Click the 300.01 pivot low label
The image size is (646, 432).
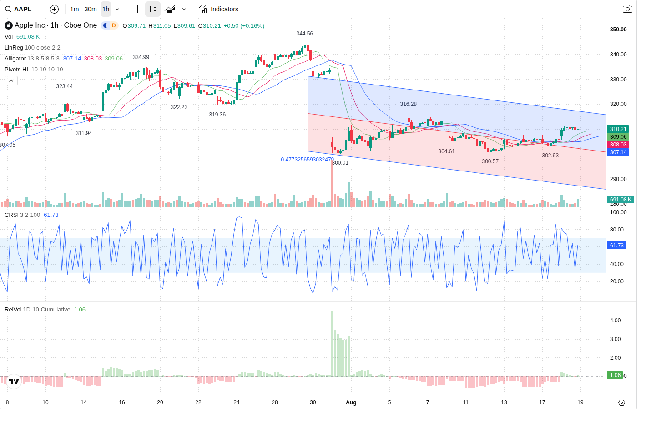pyautogui.click(x=341, y=163)
